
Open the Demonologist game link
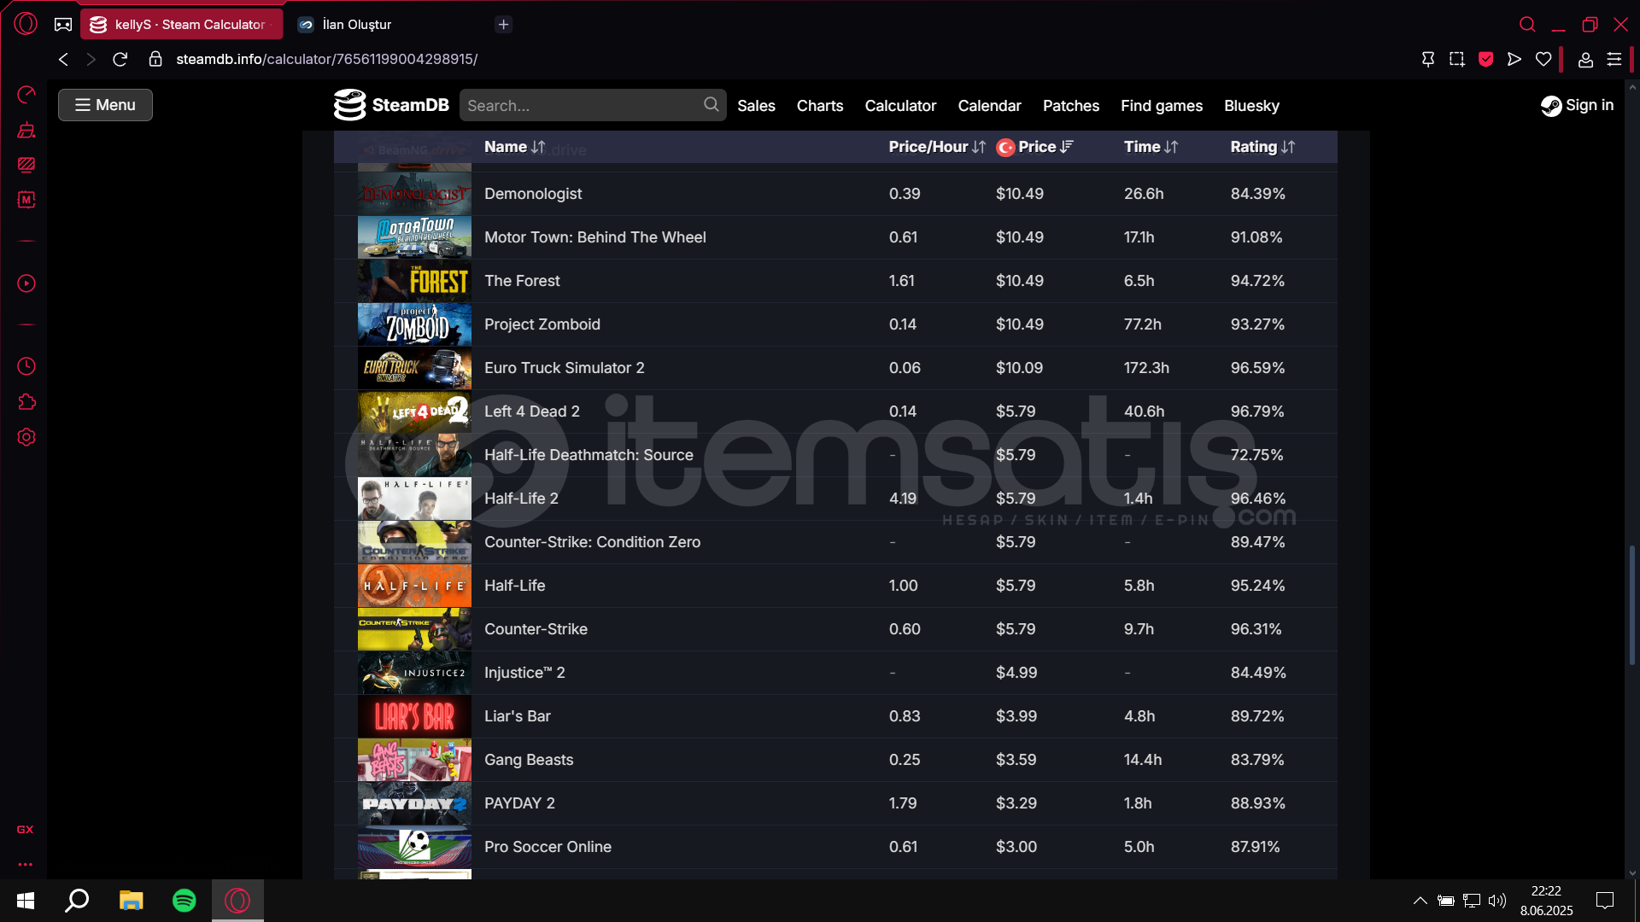[x=532, y=194]
